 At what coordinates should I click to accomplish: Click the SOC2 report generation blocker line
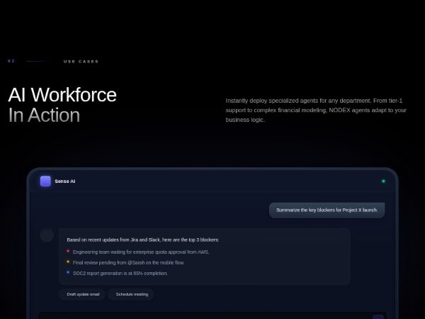click(x=120, y=273)
